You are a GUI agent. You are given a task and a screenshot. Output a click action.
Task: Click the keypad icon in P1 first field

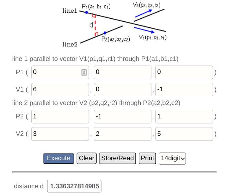84,72
